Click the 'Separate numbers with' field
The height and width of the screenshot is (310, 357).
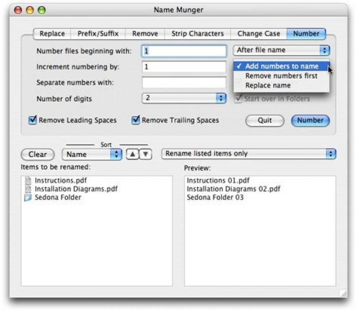pyautogui.click(x=184, y=82)
